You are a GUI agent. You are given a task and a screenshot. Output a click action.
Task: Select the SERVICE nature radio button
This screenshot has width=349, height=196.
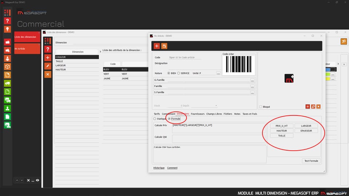tap(178, 73)
